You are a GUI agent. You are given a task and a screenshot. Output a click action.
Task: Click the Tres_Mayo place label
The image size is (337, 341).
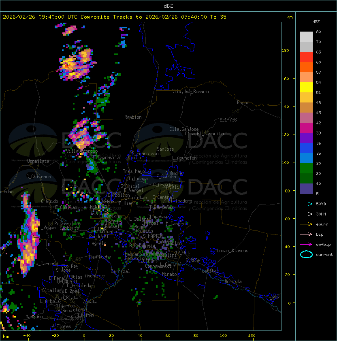134,171
